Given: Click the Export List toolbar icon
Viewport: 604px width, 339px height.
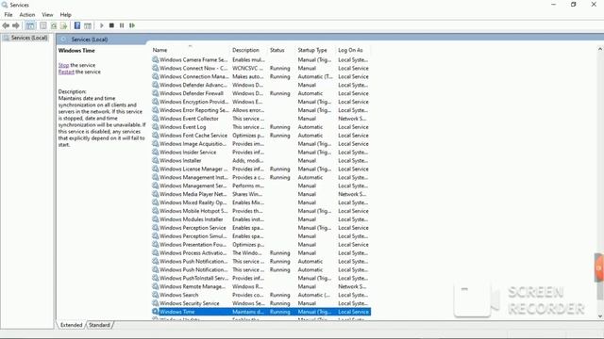Looking at the screenshot, I should 63,25.
